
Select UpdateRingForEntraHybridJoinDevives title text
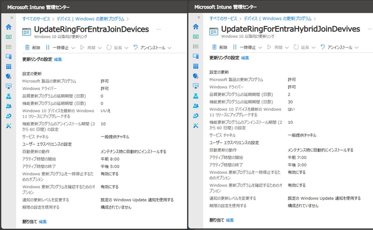click(291, 29)
